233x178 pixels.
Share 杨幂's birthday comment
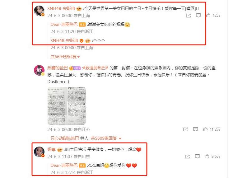pos(187,157)
